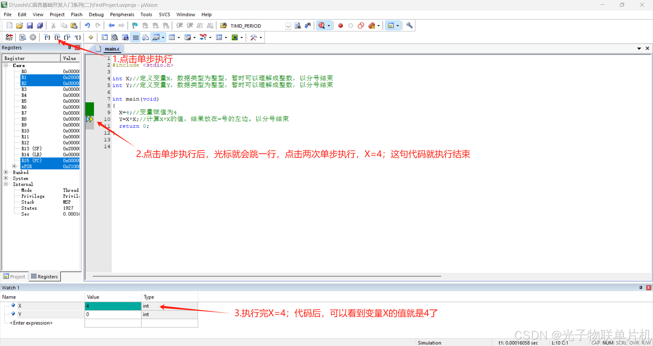653x346 pixels.
Task: Open the Serial Windows dropdown arrow
Action: click(194, 38)
